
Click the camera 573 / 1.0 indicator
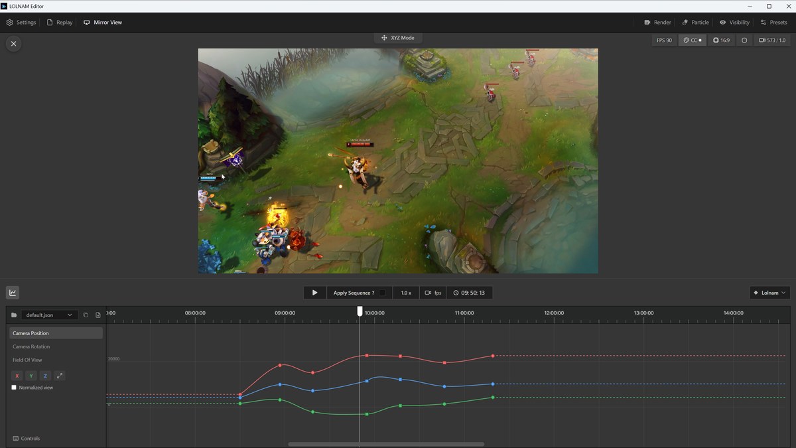tap(772, 40)
